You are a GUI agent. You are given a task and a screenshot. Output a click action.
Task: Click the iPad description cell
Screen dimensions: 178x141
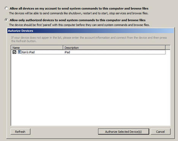point(67,52)
